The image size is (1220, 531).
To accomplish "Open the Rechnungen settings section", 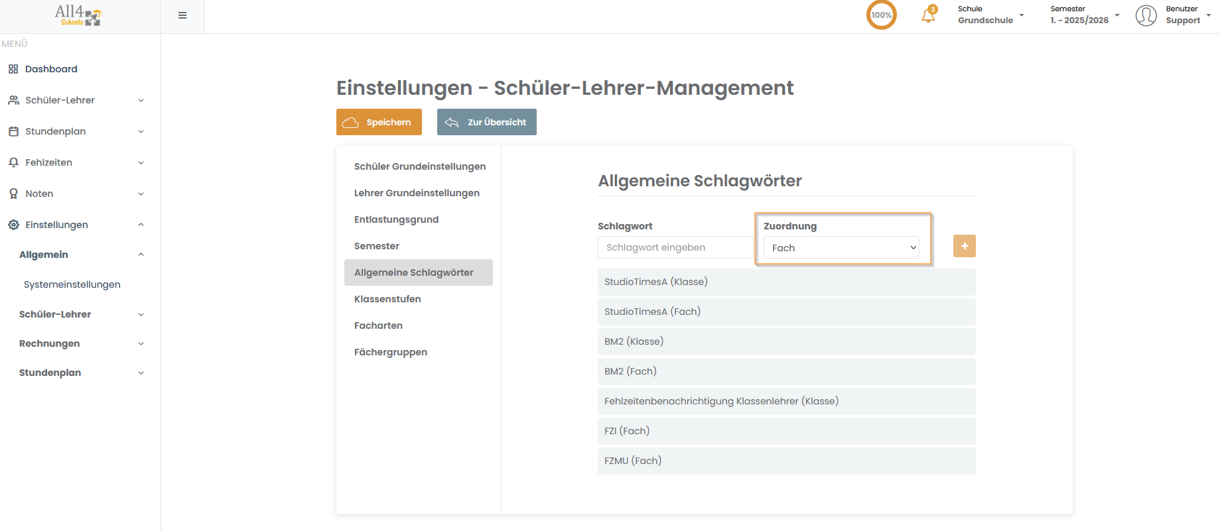I will click(50, 343).
